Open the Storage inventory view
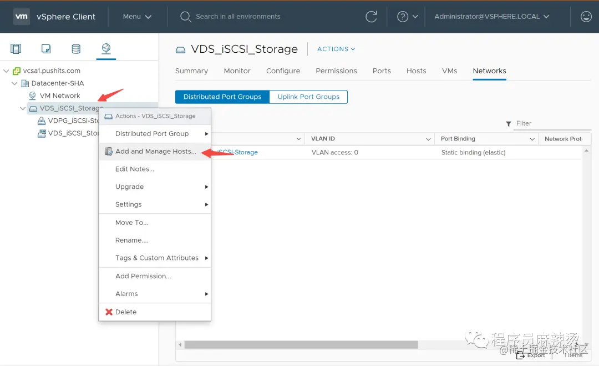The width and height of the screenshot is (599, 366). click(76, 48)
